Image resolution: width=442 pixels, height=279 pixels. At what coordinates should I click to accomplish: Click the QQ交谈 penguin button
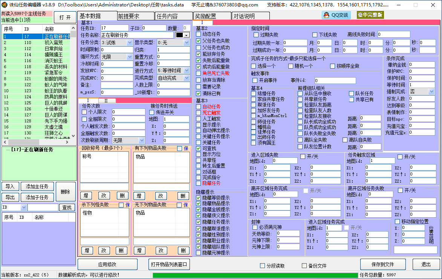pos(336,15)
